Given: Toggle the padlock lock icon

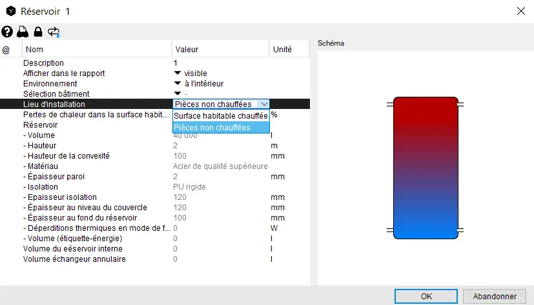Looking at the screenshot, I should (38, 32).
